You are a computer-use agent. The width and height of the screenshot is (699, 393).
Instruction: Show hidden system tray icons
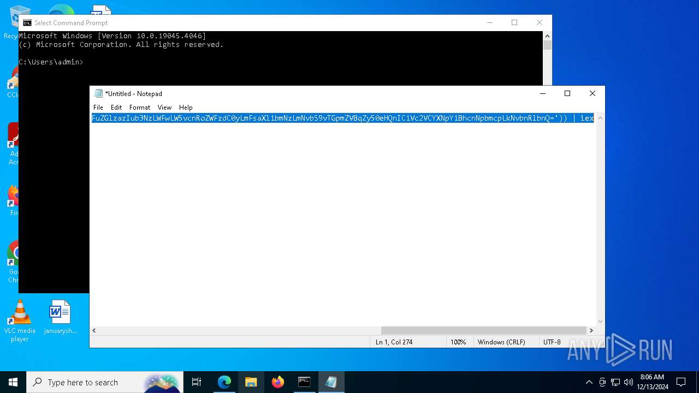click(589, 382)
